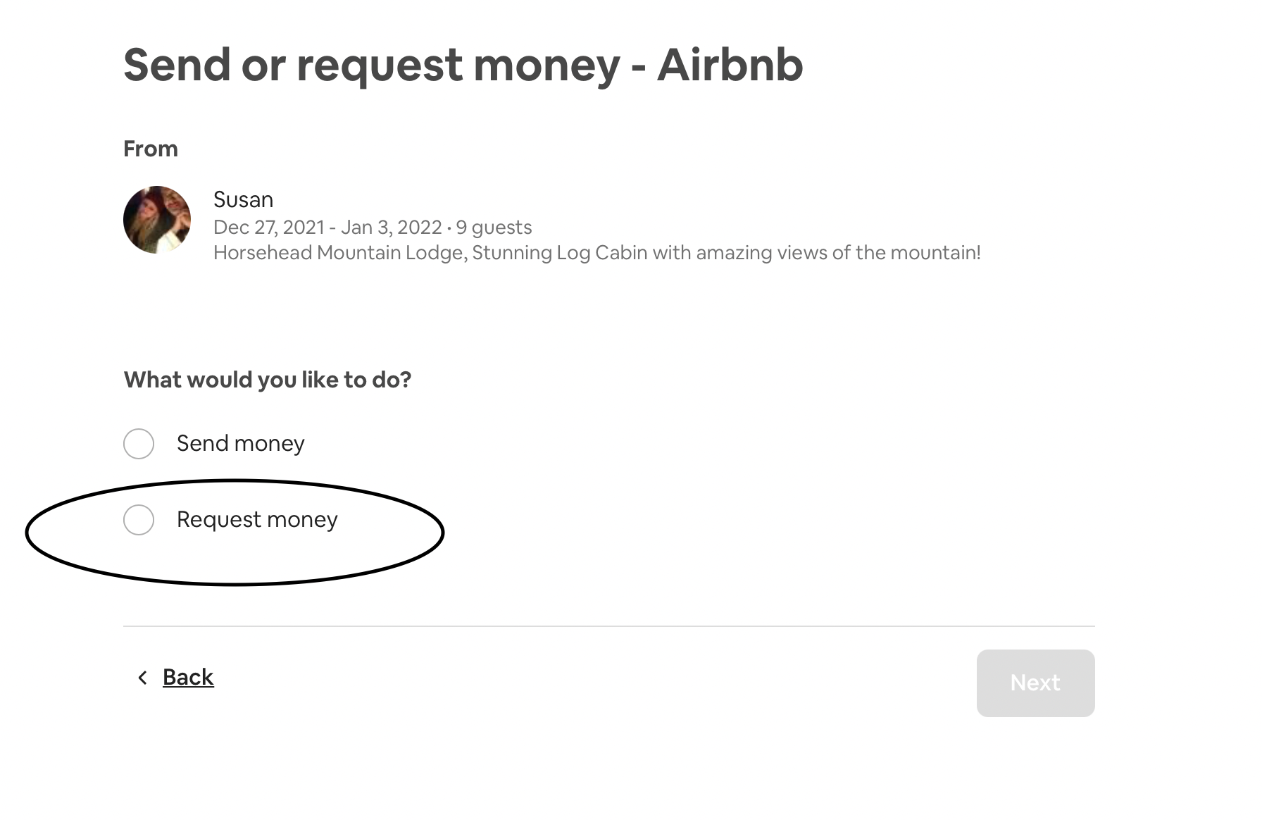Image resolution: width=1262 pixels, height=820 pixels.
Task: Go back using the Back link
Action: 188,677
